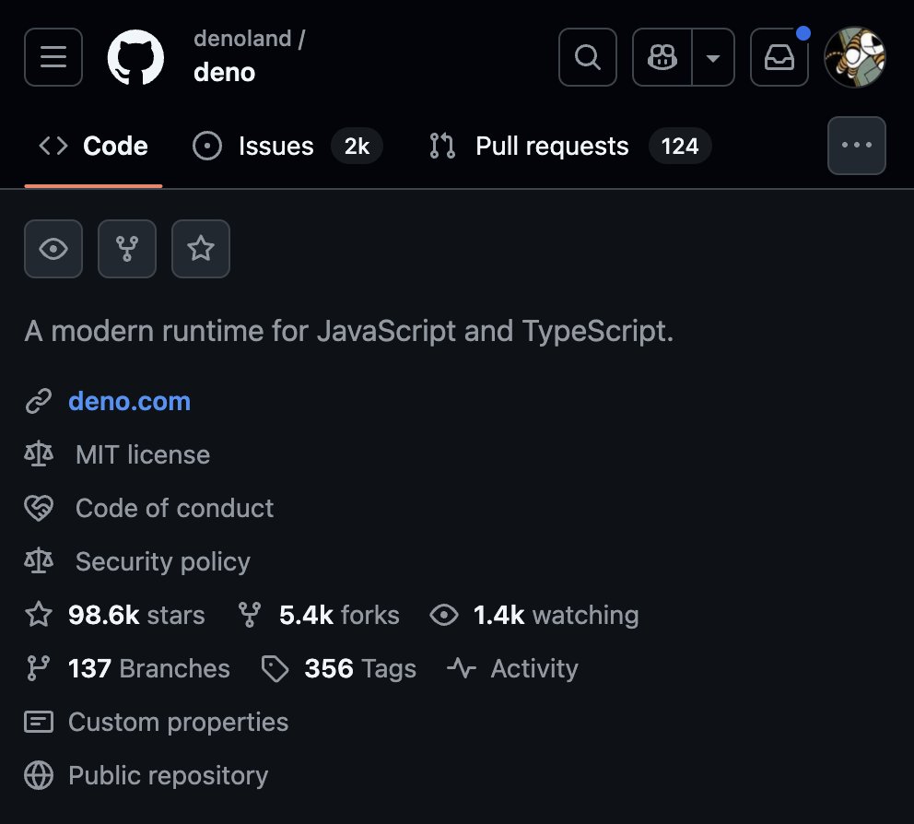Click the Code tab angle-brackets icon
This screenshot has height=824, width=914.
(x=53, y=146)
